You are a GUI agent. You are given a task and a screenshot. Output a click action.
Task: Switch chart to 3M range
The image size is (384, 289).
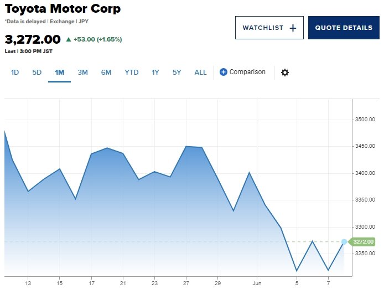click(82, 73)
